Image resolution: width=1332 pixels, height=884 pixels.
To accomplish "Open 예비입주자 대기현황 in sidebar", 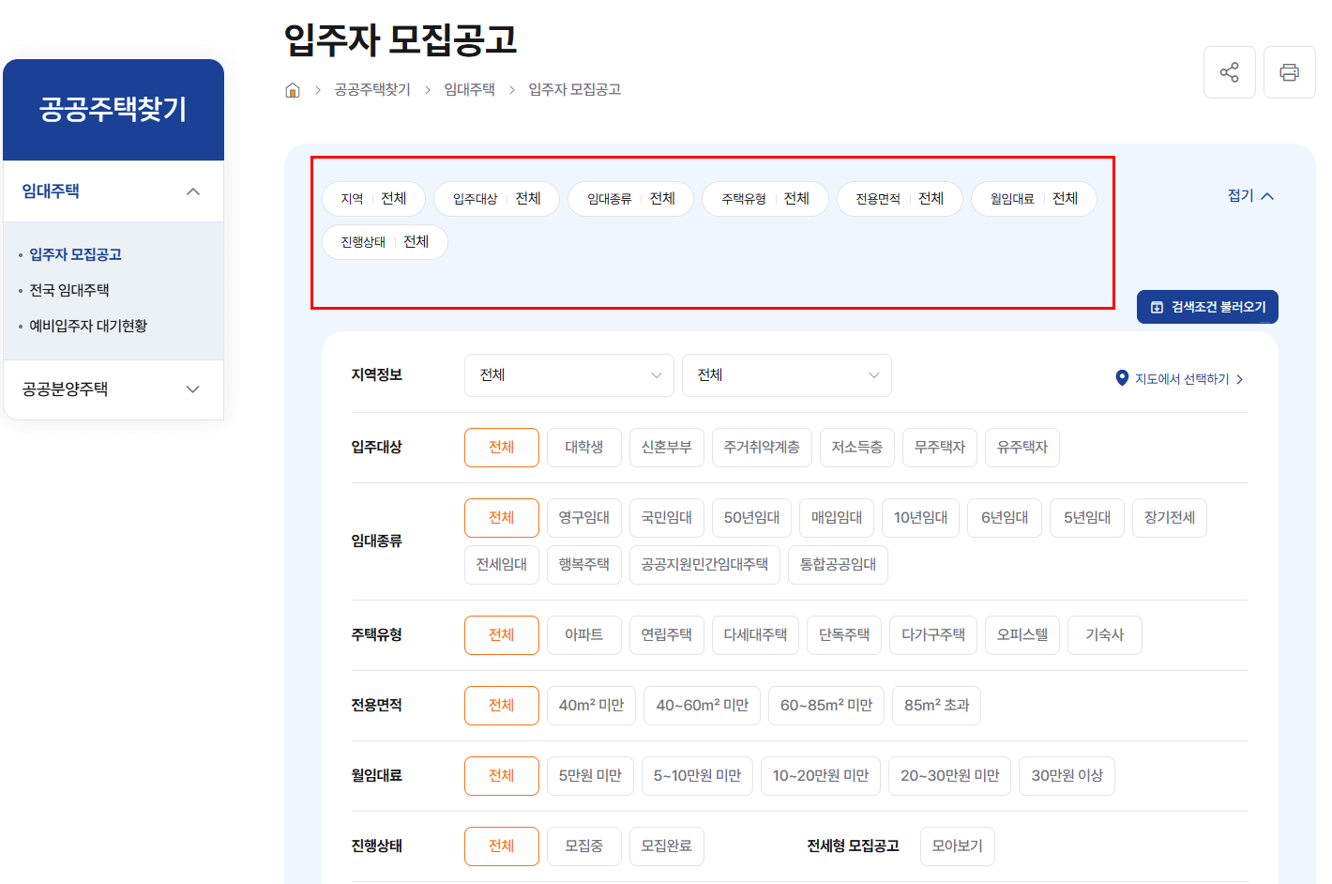I will click(88, 326).
